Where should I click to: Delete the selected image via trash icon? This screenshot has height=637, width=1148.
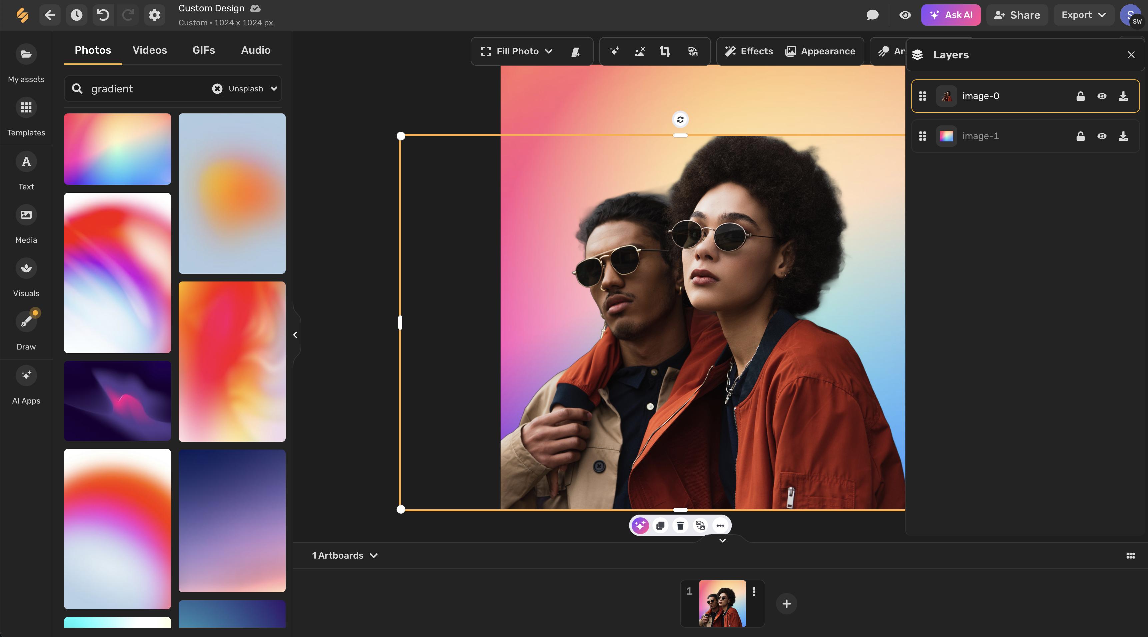680,525
